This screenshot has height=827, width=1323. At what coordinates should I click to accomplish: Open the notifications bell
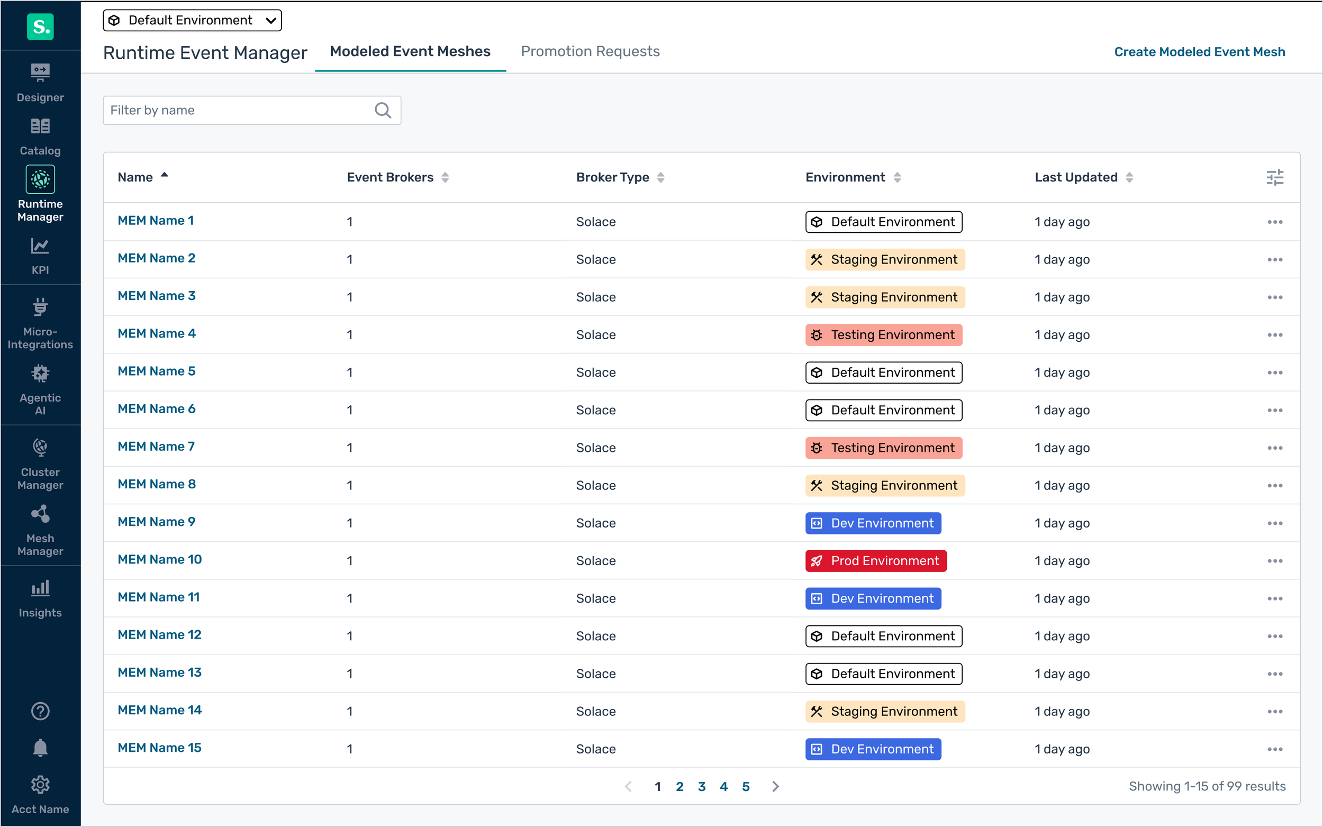[40, 748]
